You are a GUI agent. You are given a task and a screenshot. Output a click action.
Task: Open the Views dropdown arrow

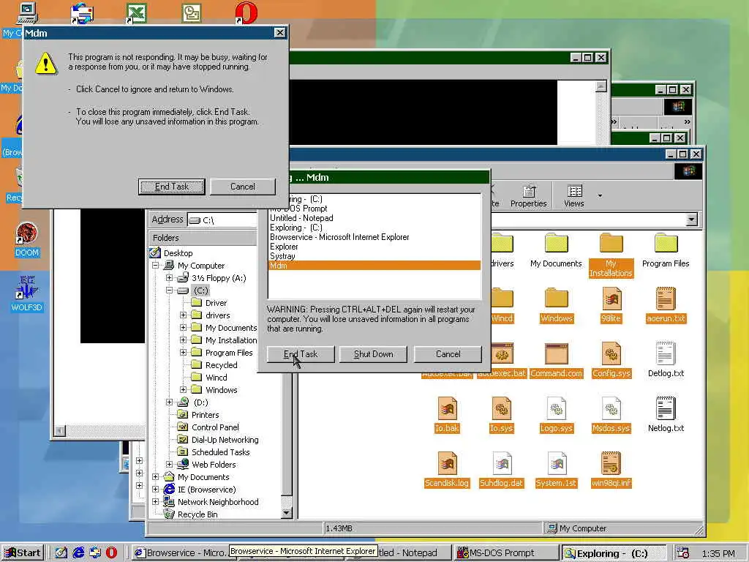coord(600,195)
